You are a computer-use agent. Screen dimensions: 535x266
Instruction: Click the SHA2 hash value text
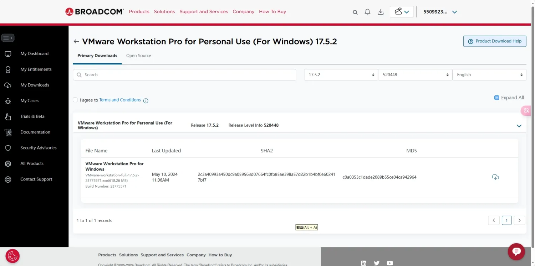pyautogui.click(x=266, y=177)
